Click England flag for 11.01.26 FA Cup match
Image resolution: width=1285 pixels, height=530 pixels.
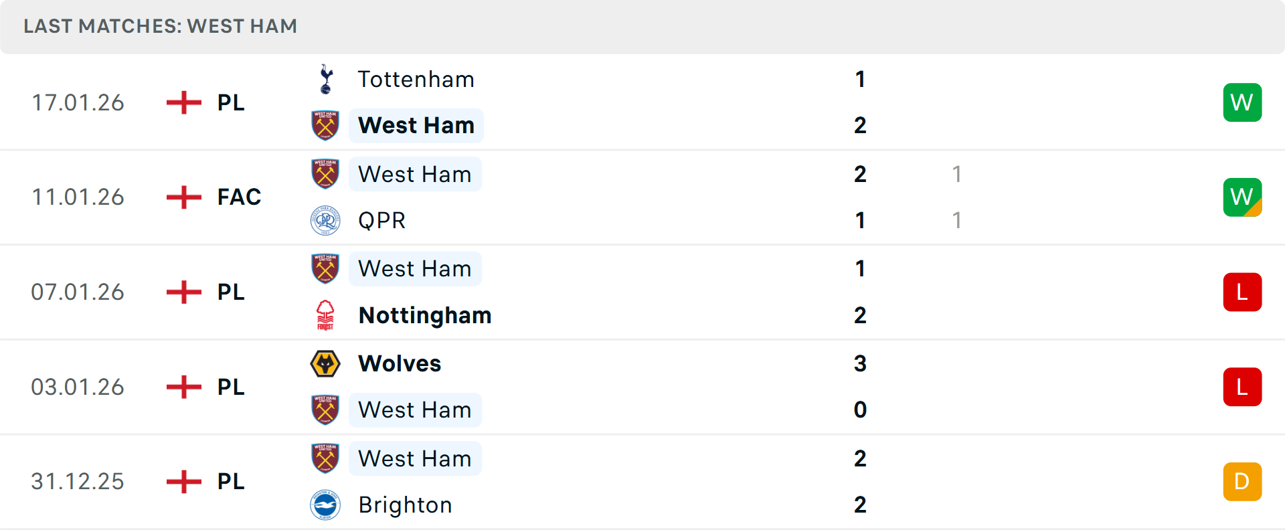coord(184,197)
